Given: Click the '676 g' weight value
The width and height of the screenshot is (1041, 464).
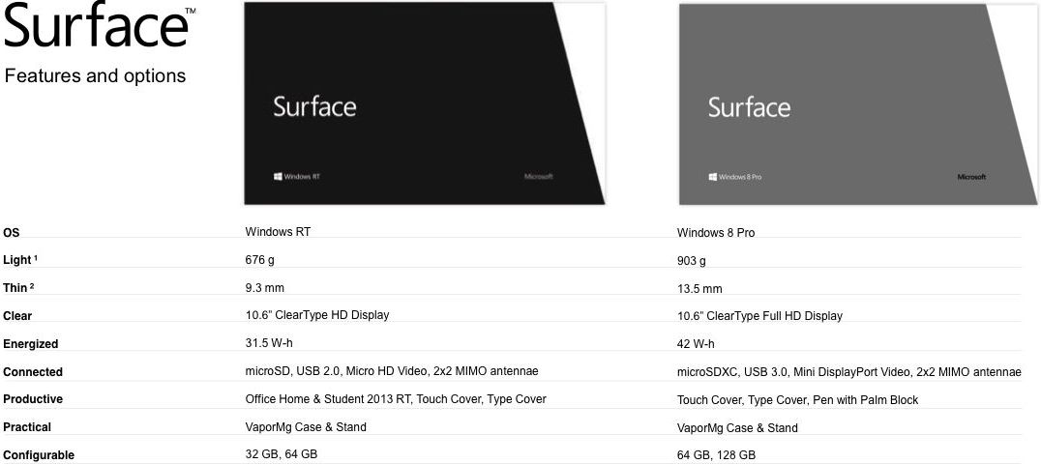Looking at the screenshot, I should click(259, 260).
